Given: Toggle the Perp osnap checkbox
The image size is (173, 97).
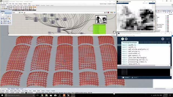Looking at the screenshot, I should (24, 91).
